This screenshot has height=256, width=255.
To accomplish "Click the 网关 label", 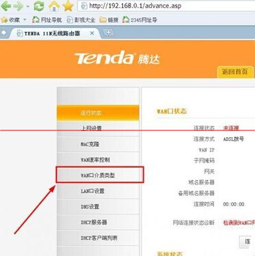I will (209, 171).
